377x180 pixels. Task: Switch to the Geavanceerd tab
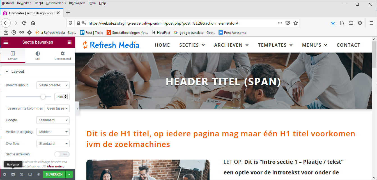point(63,55)
